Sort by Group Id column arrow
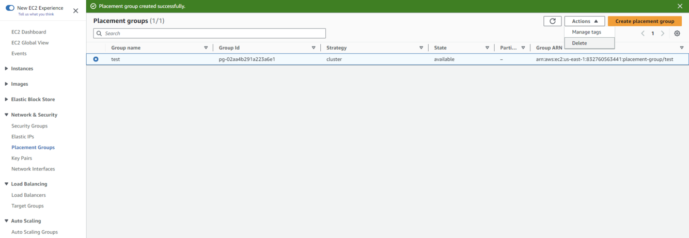Viewport: 689px width, 238px height. (x=314, y=48)
